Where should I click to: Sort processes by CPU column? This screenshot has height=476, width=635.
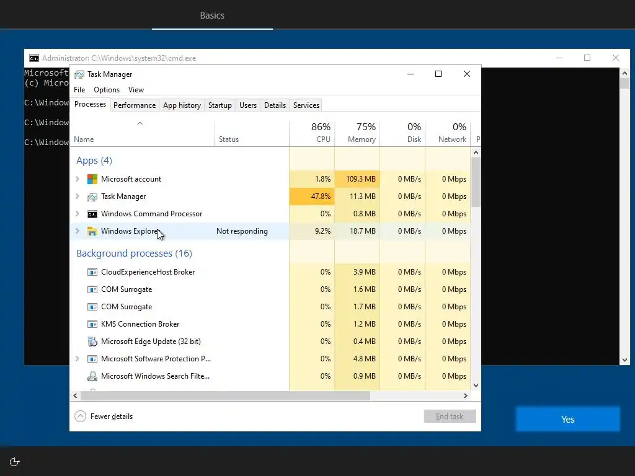[312, 134]
